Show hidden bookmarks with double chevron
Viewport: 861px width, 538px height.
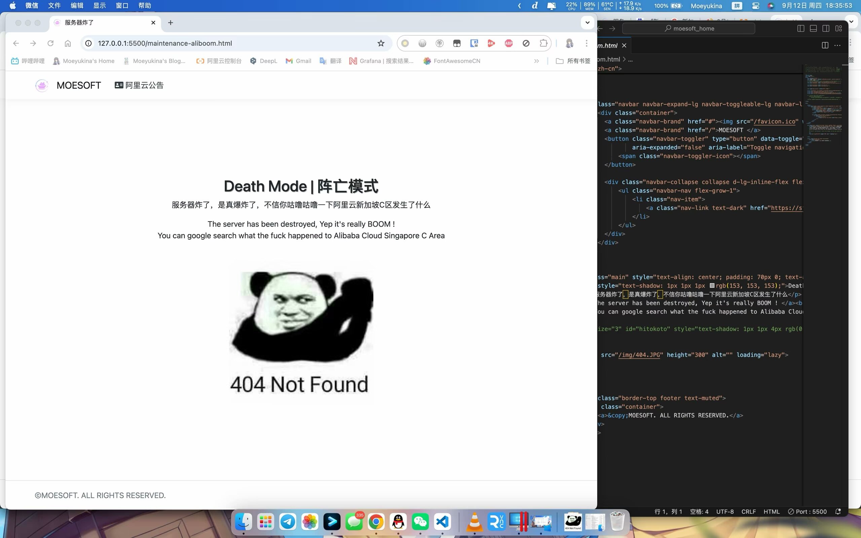536,61
